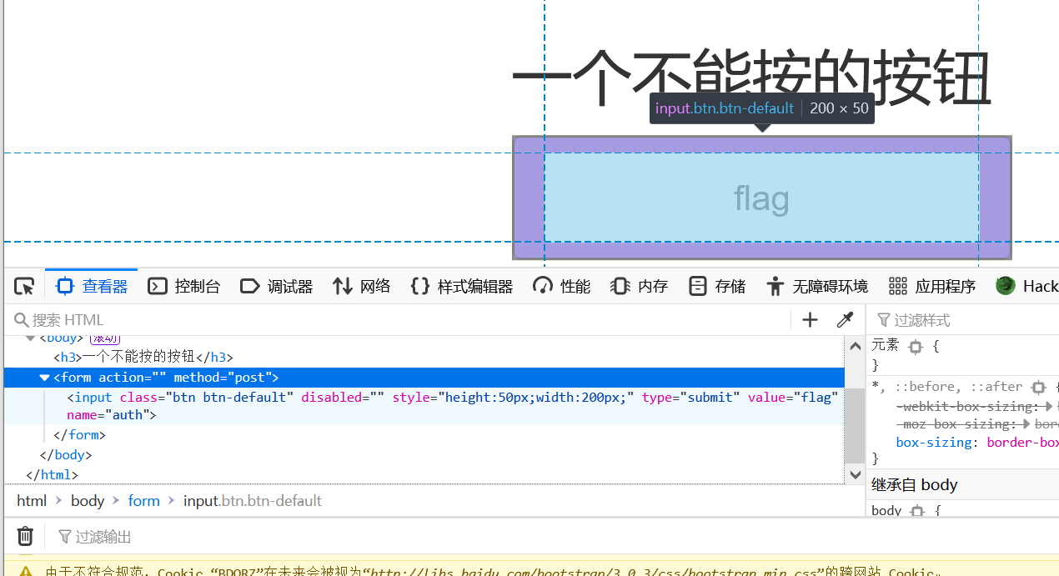
Task: Switch to the 存储 tab
Action: (x=715, y=285)
